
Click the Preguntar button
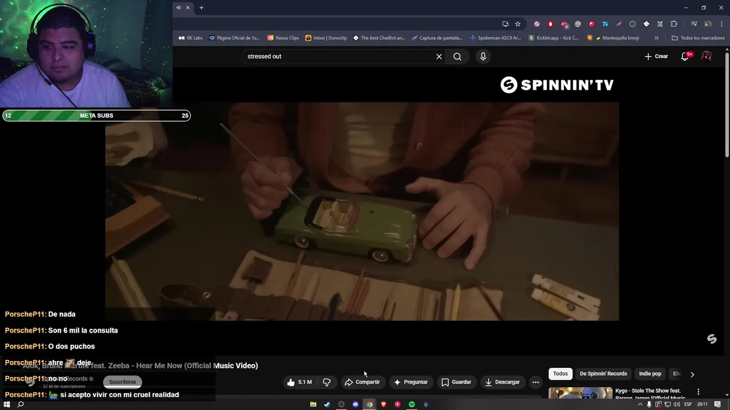411,382
